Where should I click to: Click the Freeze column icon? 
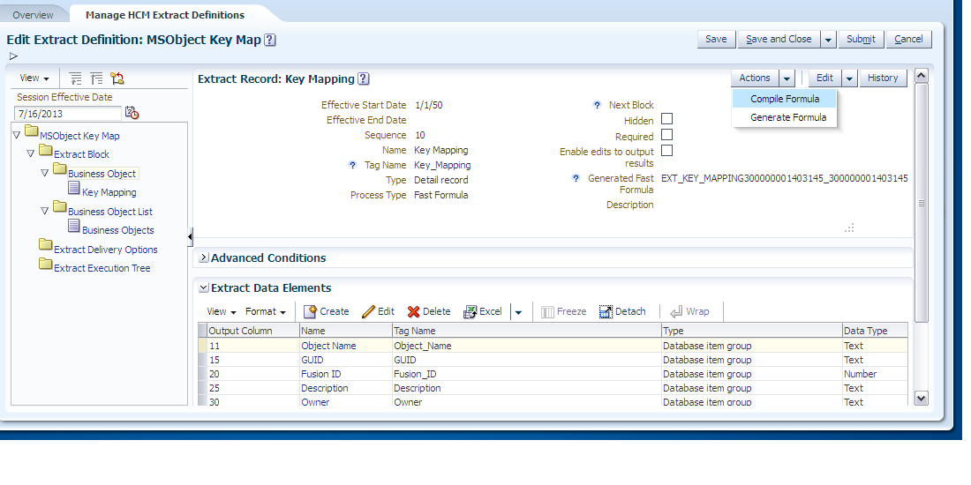point(547,312)
